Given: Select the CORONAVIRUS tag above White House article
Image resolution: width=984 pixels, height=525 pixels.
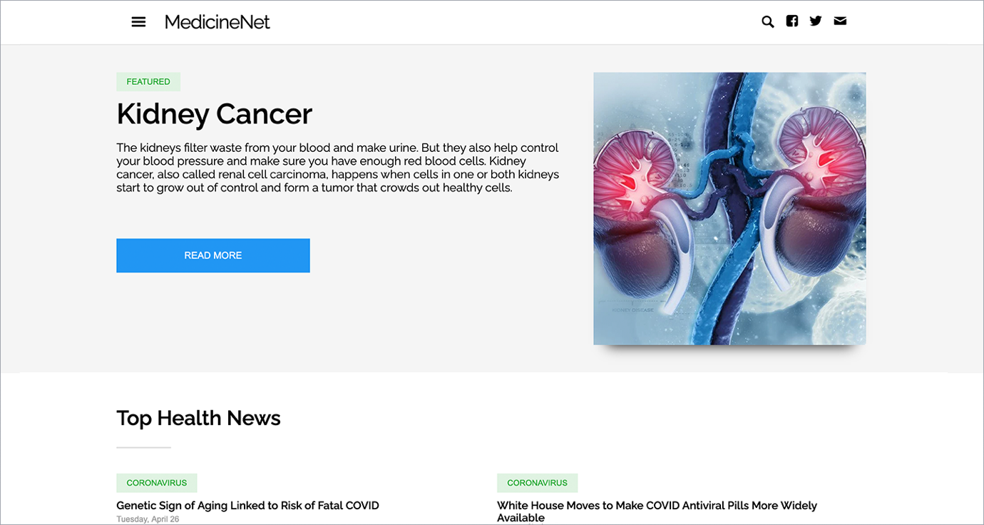Looking at the screenshot, I should (537, 483).
